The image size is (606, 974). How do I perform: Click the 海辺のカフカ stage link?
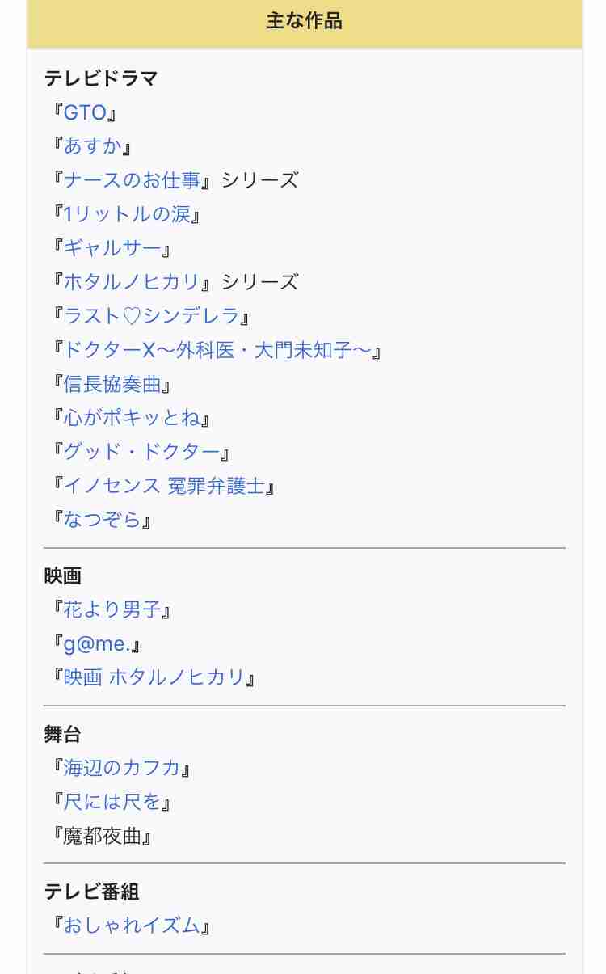[x=122, y=767]
